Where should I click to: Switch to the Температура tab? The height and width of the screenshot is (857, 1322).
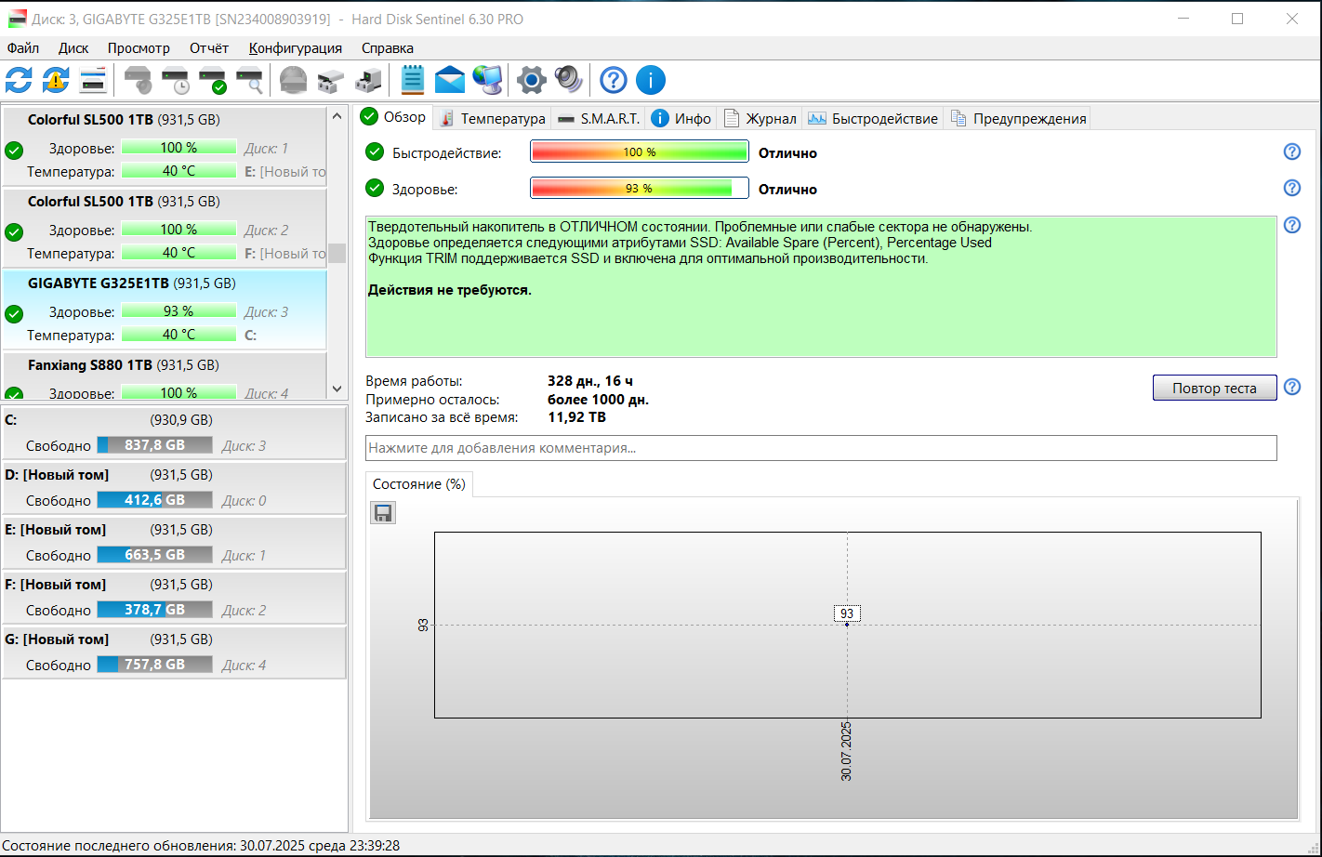point(493,118)
